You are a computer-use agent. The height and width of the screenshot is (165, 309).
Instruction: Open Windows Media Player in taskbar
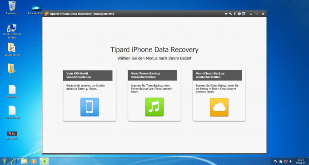point(34,161)
